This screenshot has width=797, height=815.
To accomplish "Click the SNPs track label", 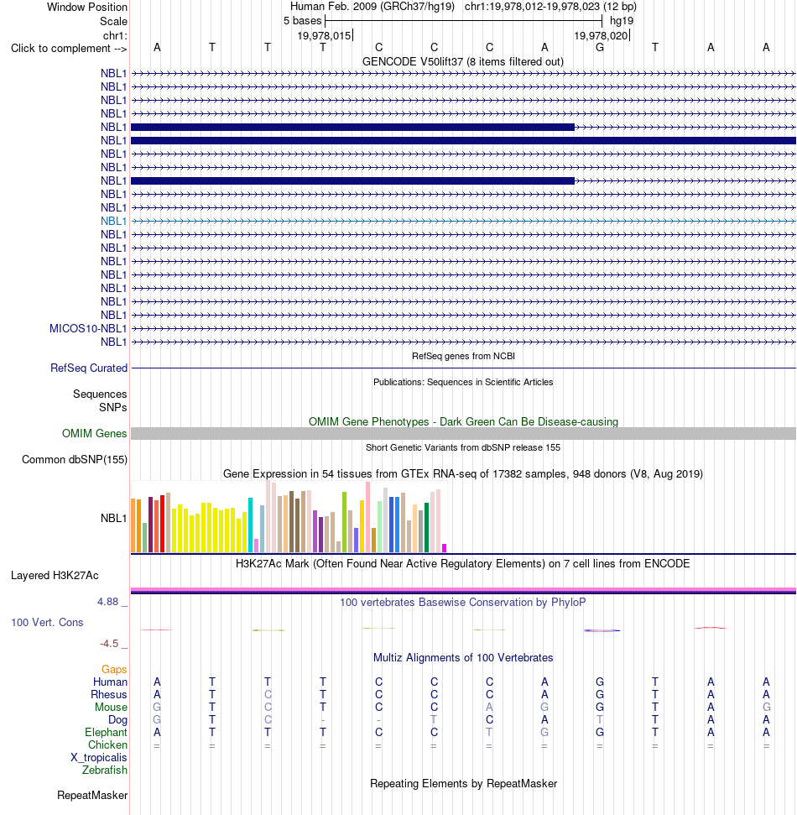I will [x=112, y=408].
